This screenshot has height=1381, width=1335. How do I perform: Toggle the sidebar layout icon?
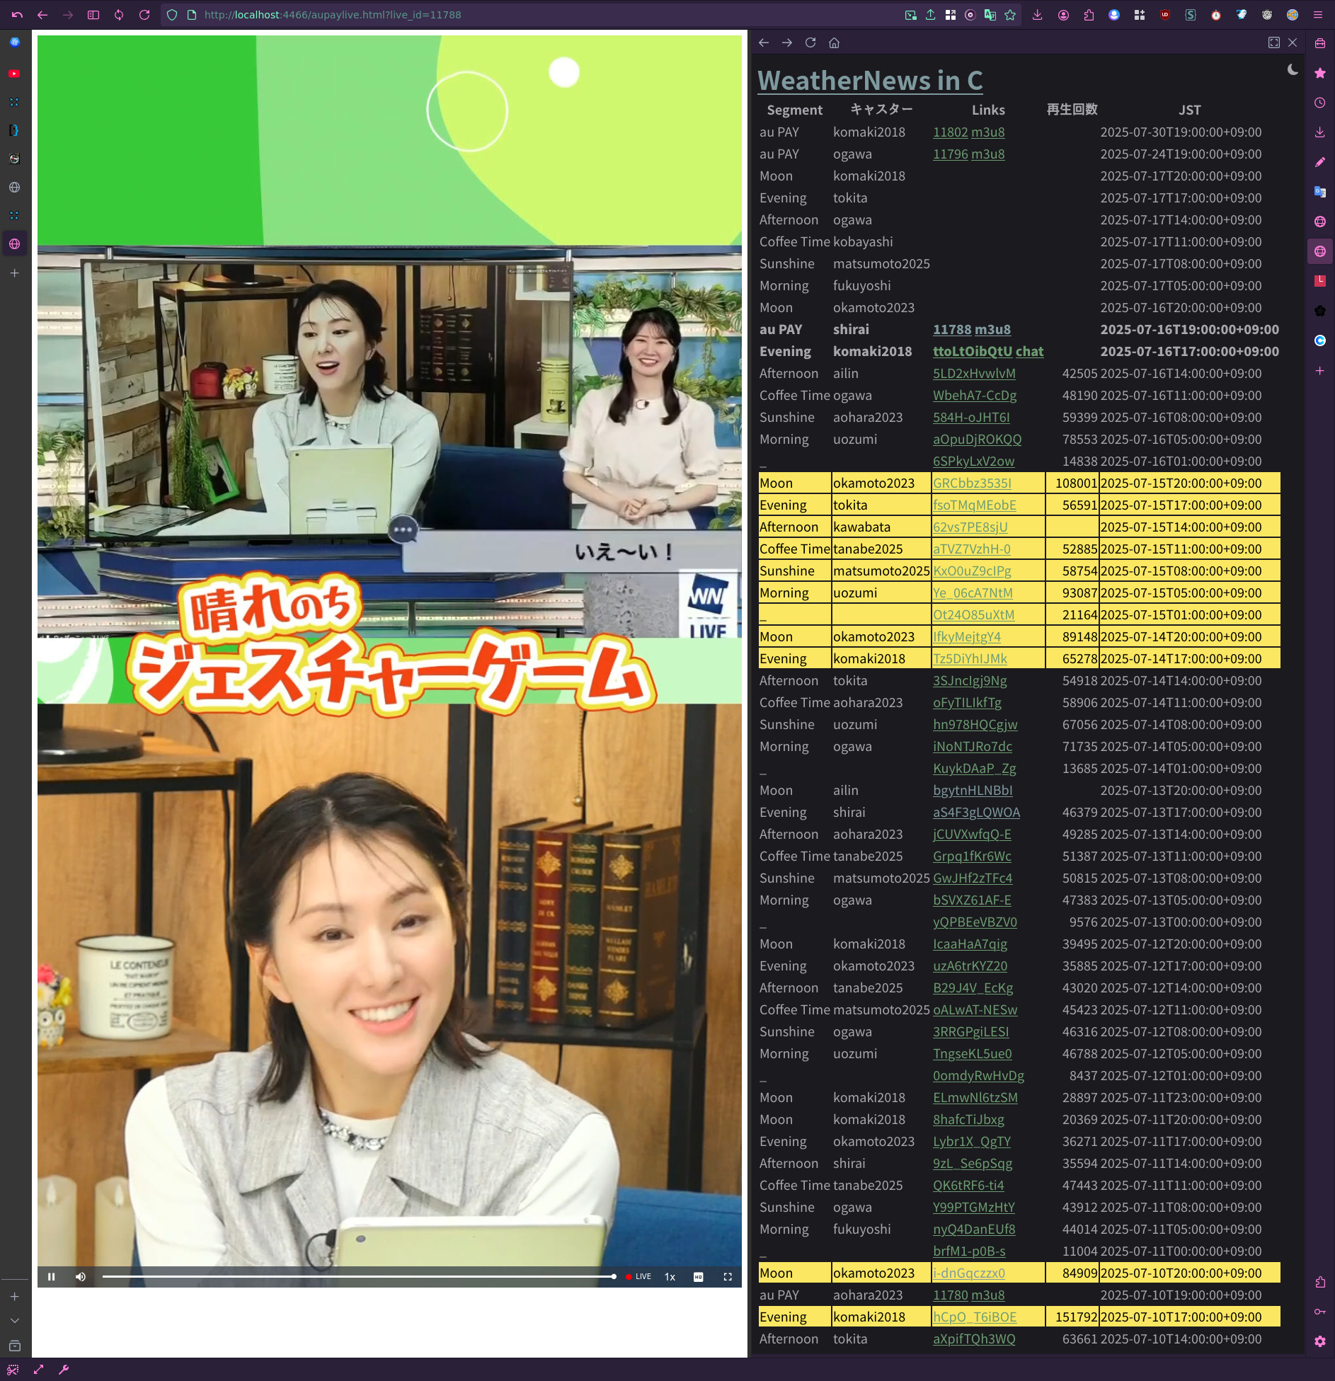pyautogui.click(x=93, y=15)
